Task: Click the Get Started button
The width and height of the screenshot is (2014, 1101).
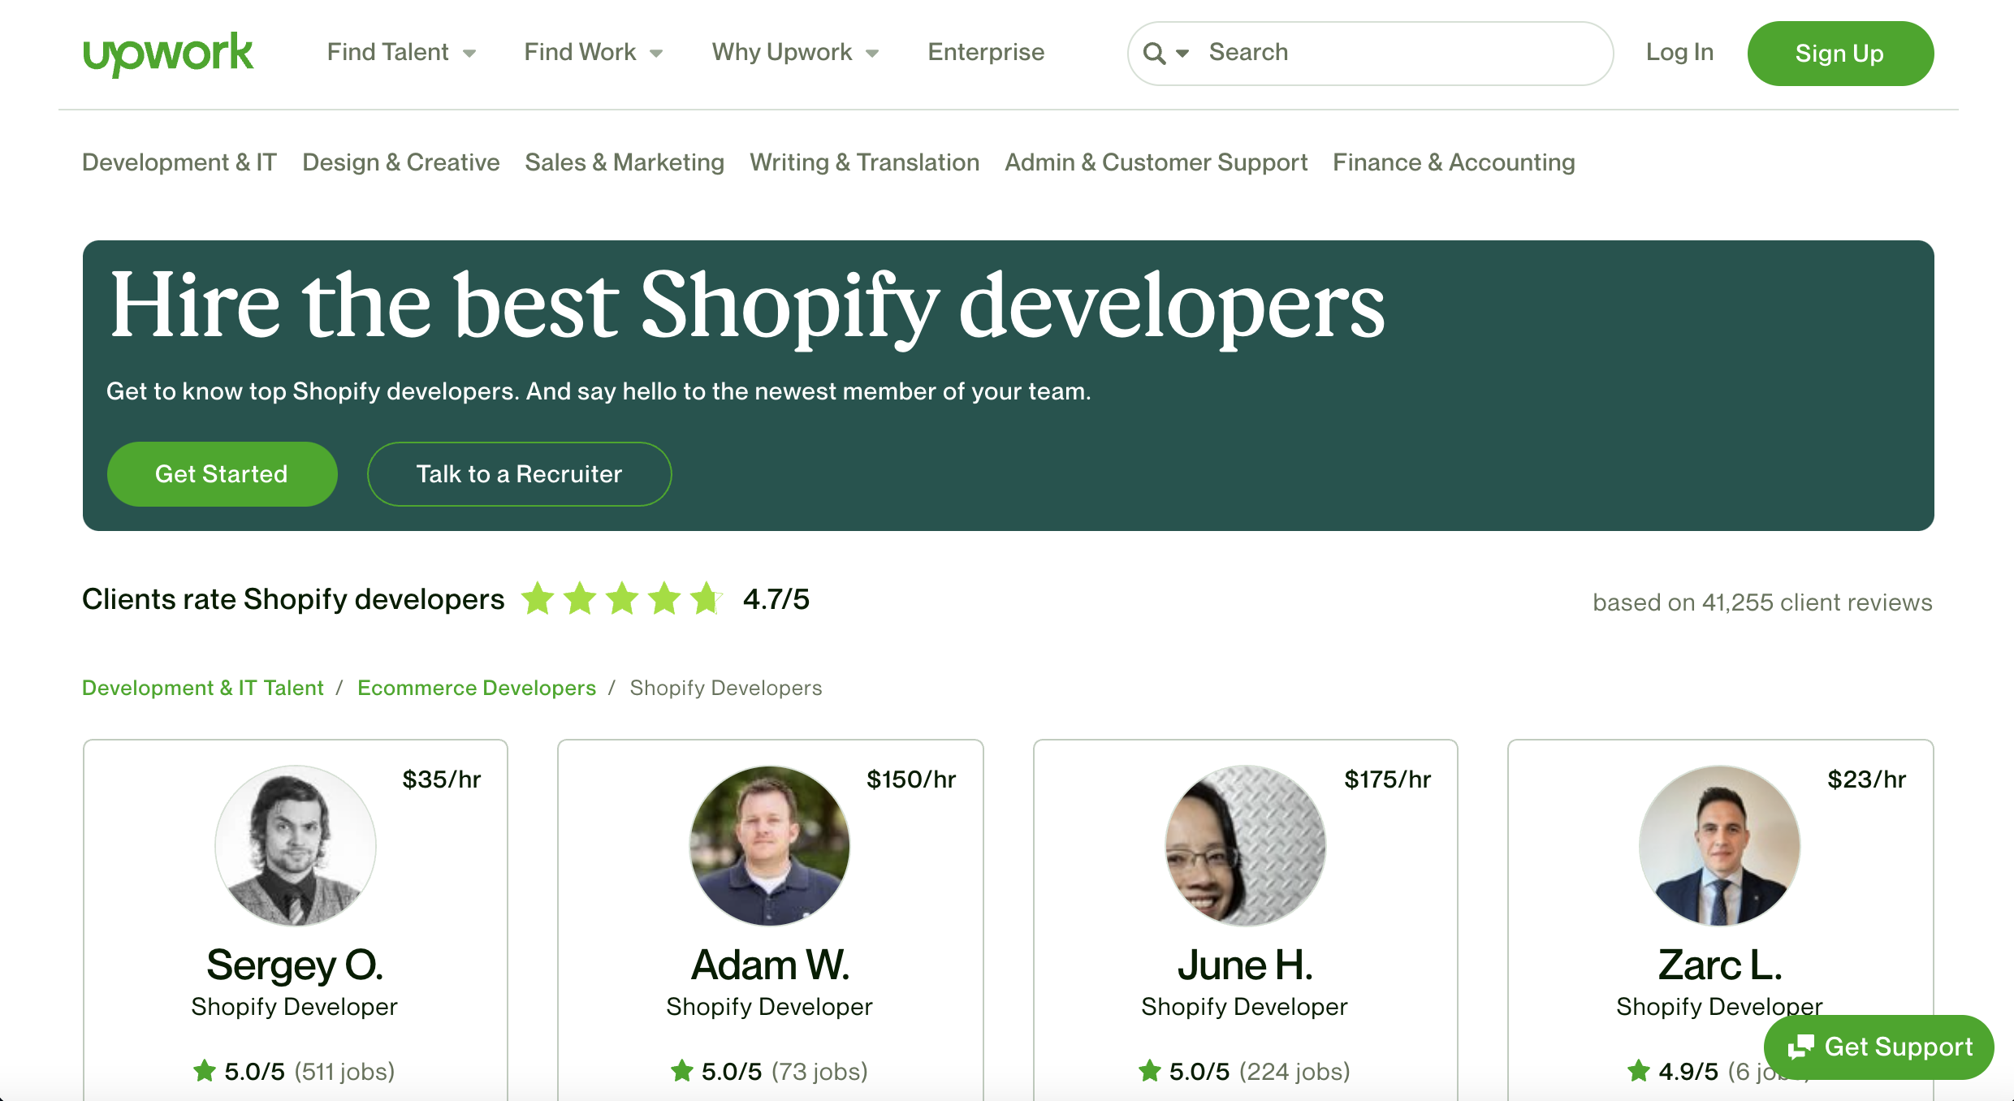Action: pos(222,474)
